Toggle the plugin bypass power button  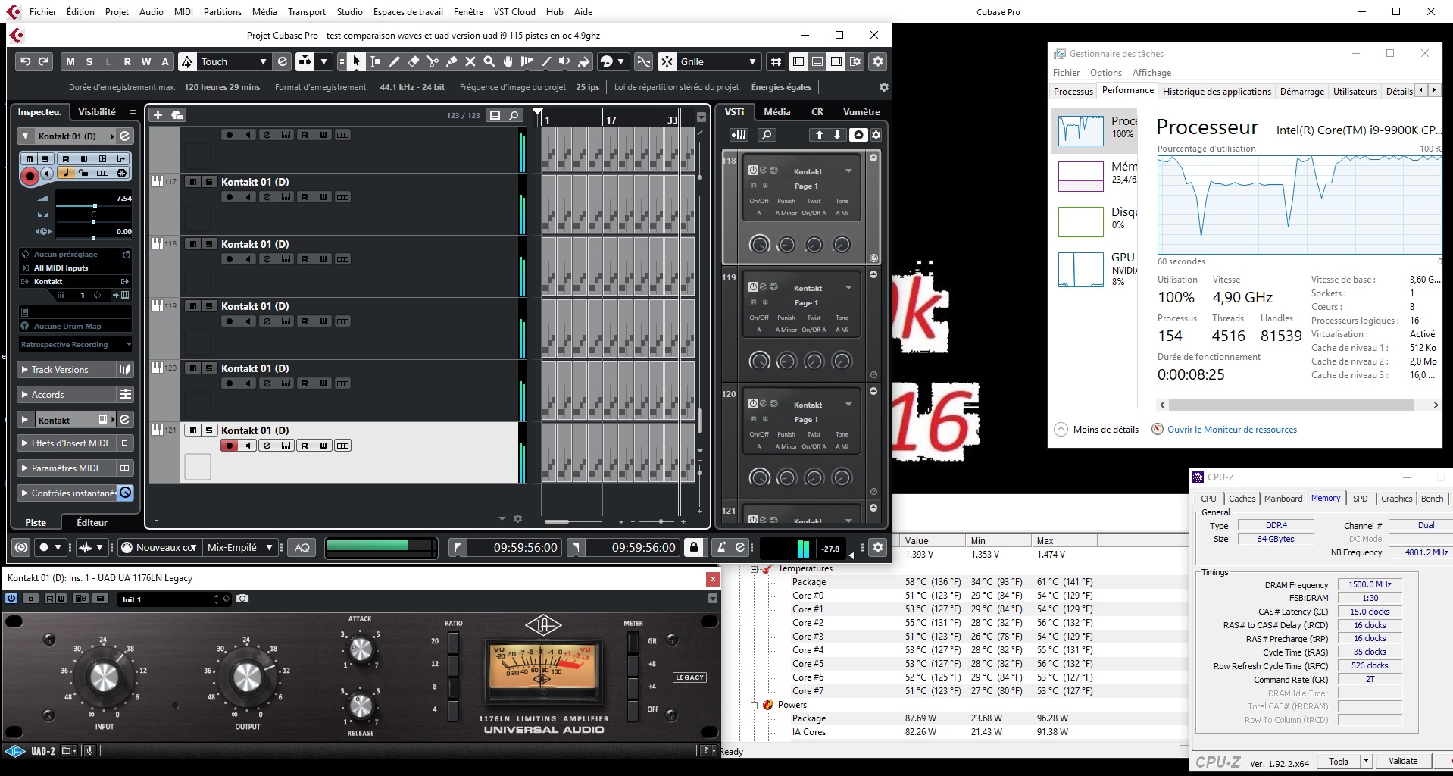pos(11,599)
